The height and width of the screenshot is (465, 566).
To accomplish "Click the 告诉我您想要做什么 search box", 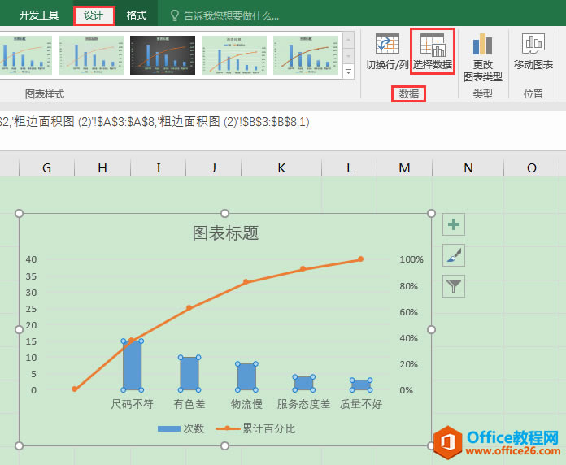I will click(231, 16).
